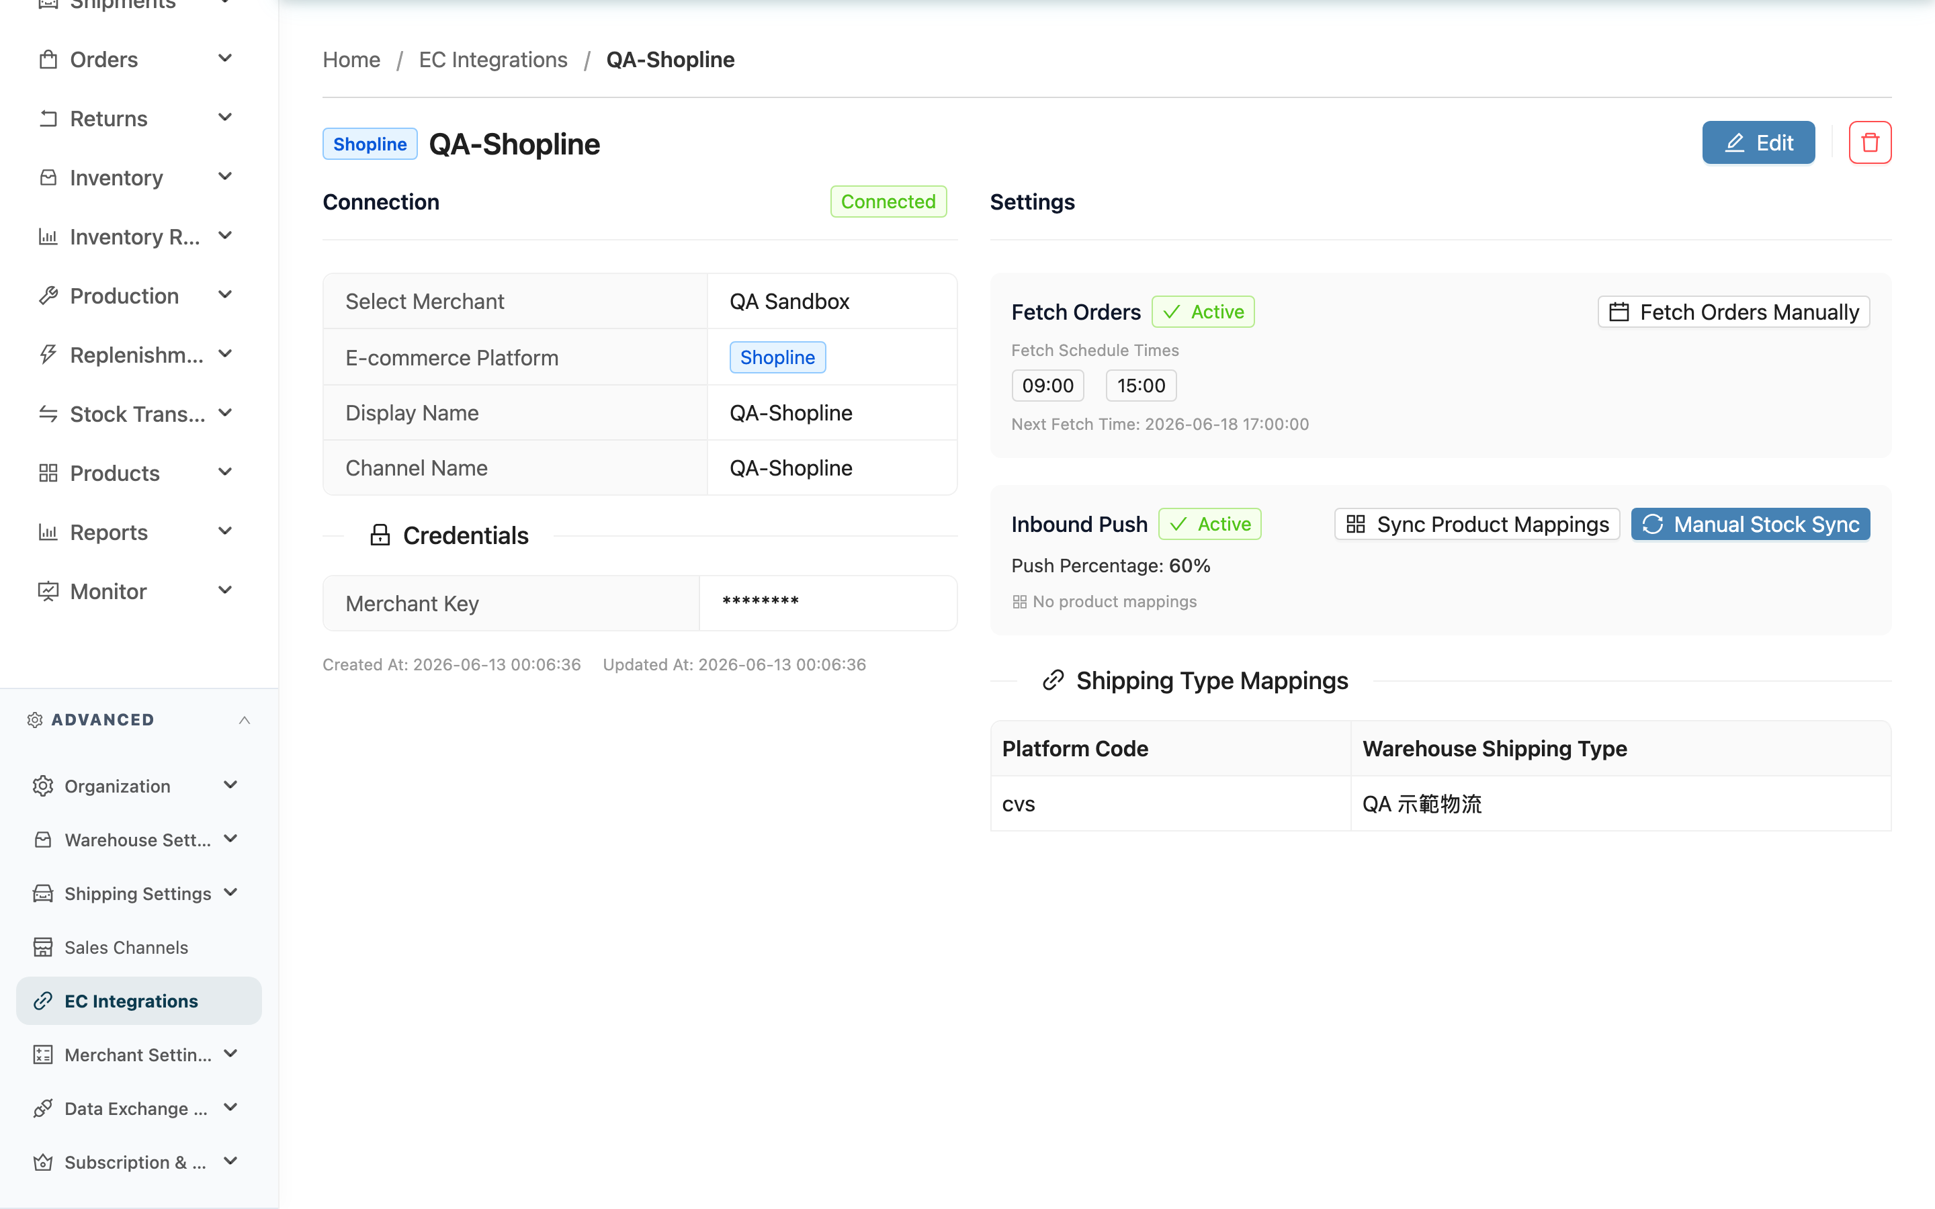1935x1209 pixels.
Task: Click Fetch Orders Manually button
Action: [1733, 312]
